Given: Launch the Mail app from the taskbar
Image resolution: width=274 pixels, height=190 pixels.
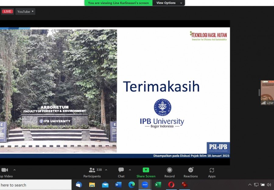Looking at the screenshot, I should (x=105, y=185).
